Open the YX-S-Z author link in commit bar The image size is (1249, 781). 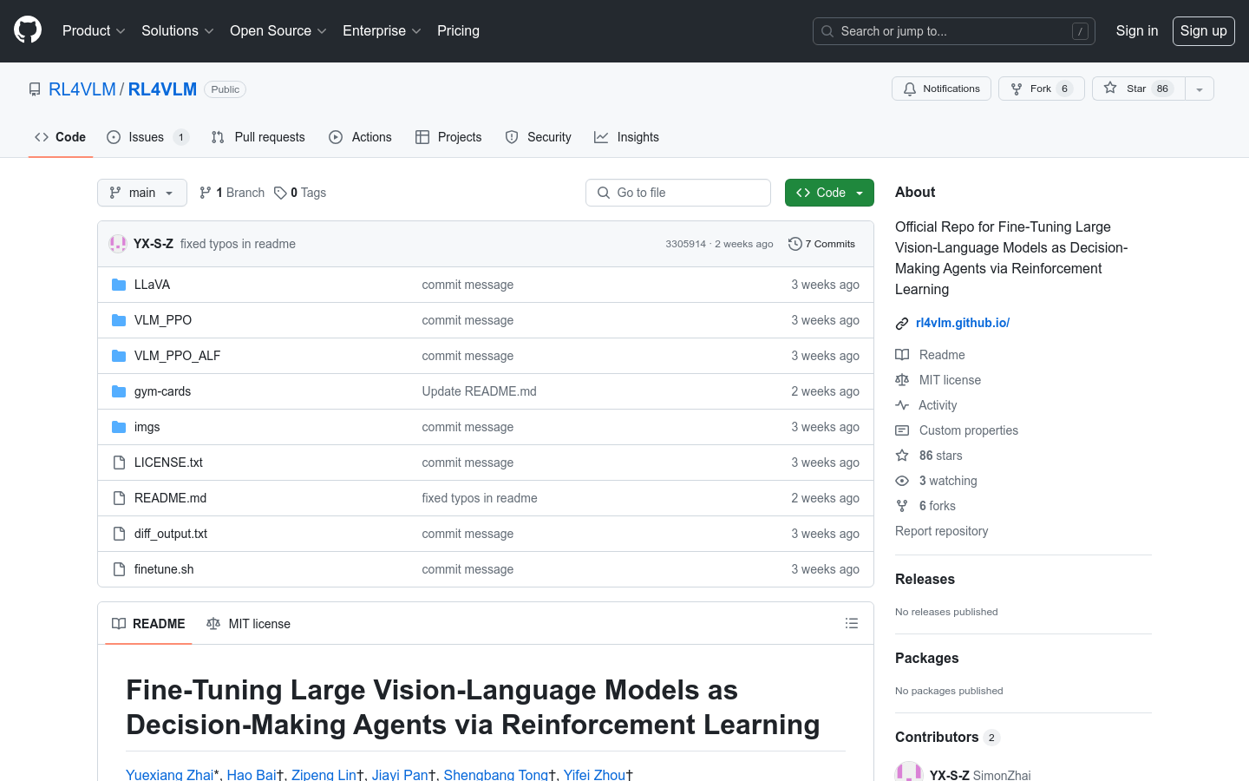pos(154,244)
